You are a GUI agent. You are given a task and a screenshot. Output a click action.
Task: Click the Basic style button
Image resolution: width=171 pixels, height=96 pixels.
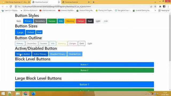coord(19,21)
